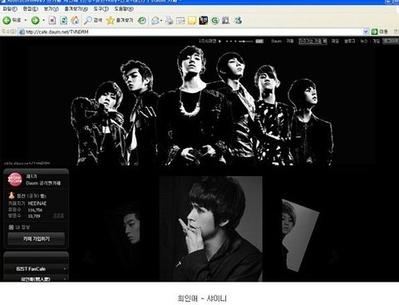
Task: Click the Print icon in the toolbar
Action: pyautogui.click(x=169, y=20)
